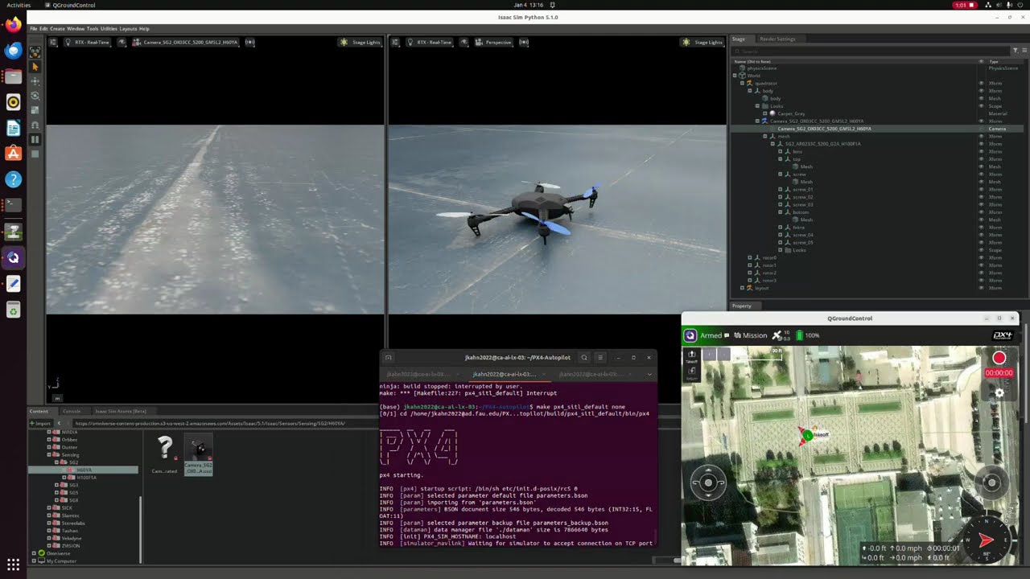Open right viewport Perspective camera menu
This screenshot has width=1030, height=579.
point(492,42)
